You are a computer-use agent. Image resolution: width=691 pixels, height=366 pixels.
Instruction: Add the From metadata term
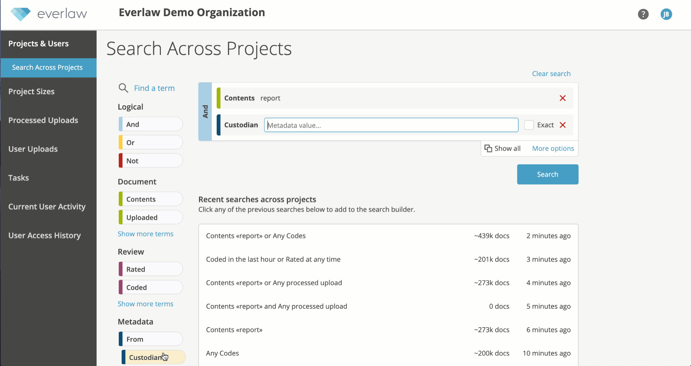coord(150,339)
